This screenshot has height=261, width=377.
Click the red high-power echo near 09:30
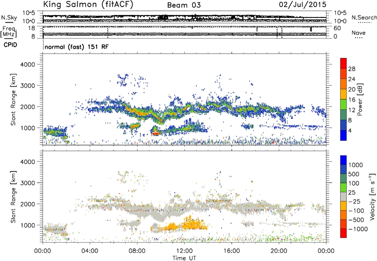156,133
